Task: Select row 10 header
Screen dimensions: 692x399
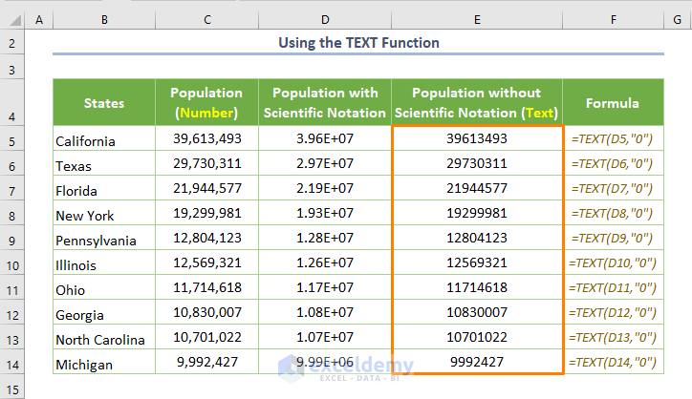Action: 11,264
